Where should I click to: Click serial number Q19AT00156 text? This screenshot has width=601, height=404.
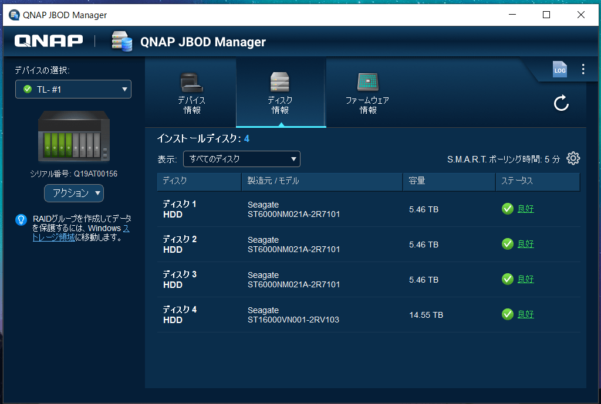(x=96, y=174)
